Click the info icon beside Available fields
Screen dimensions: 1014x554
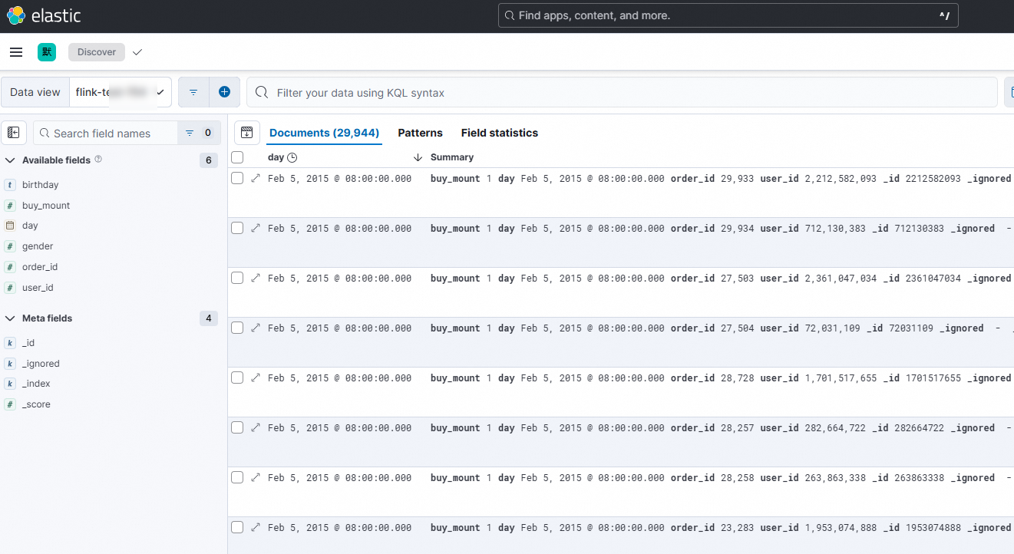(x=98, y=160)
